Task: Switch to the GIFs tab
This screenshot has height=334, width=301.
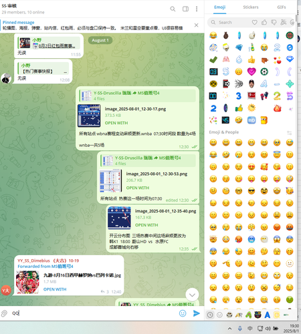Action: 282,7
